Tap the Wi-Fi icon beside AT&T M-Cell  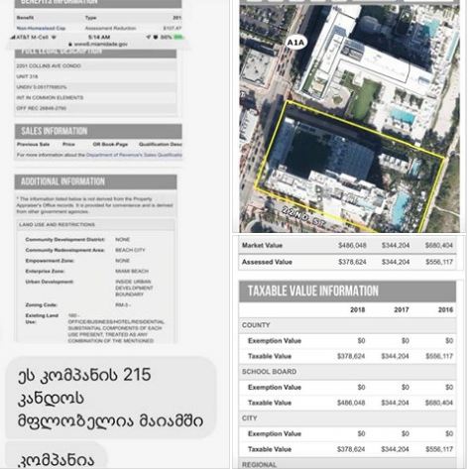(x=54, y=38)
